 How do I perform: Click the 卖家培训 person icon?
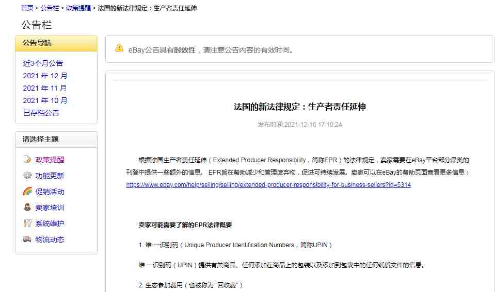coord(27,207)
